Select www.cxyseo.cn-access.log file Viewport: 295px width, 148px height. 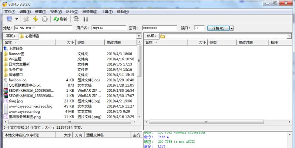(28, 107)
